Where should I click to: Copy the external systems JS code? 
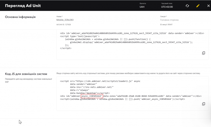[204, 104]
